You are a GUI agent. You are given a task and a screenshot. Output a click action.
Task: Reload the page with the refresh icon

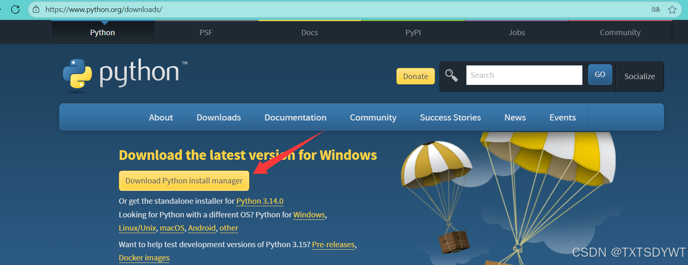click(15, 9)
